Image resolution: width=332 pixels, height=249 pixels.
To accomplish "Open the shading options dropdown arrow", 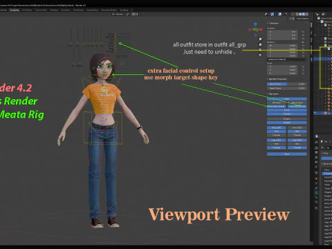I will point(311,15).
